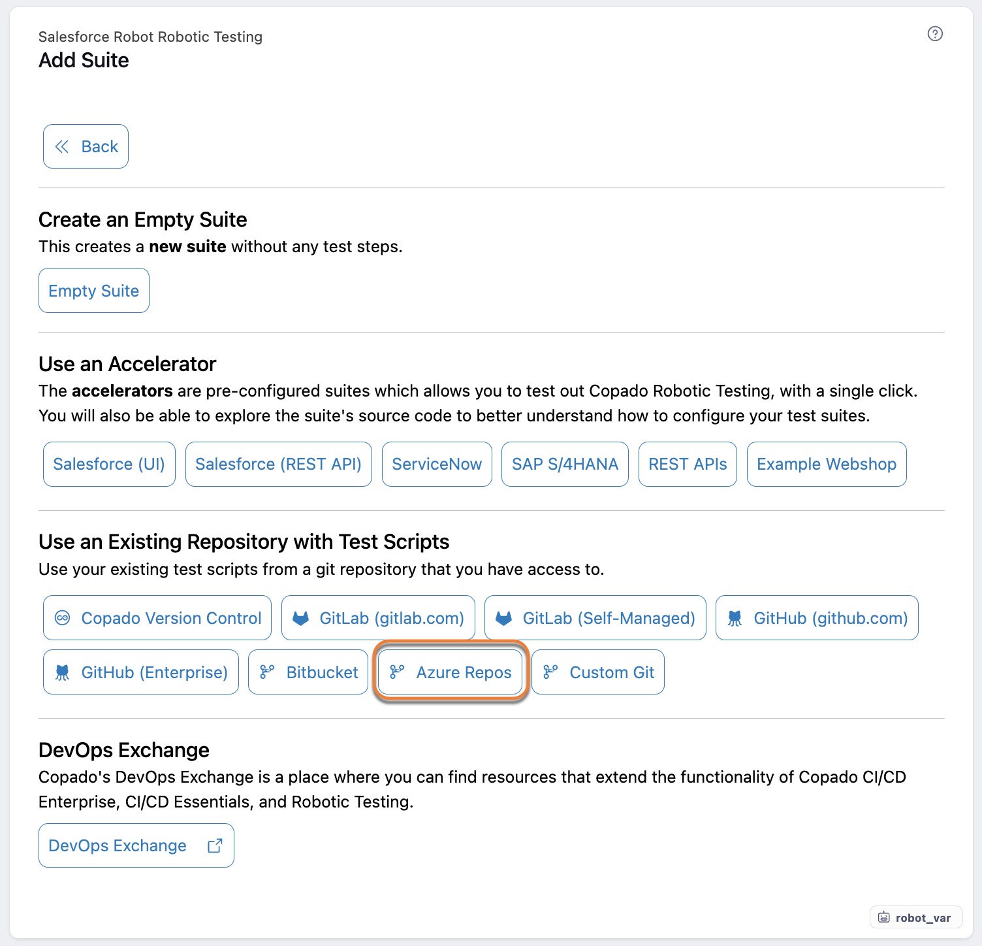Click the robot_var badge label

pyautogui.click(x=923, y=918)
